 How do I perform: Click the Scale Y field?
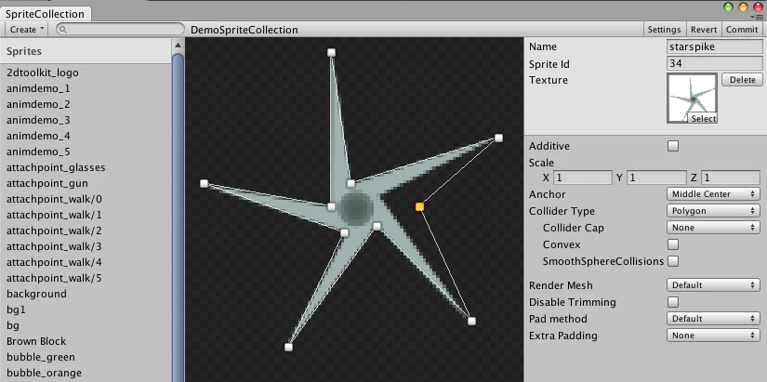point(656,178)
